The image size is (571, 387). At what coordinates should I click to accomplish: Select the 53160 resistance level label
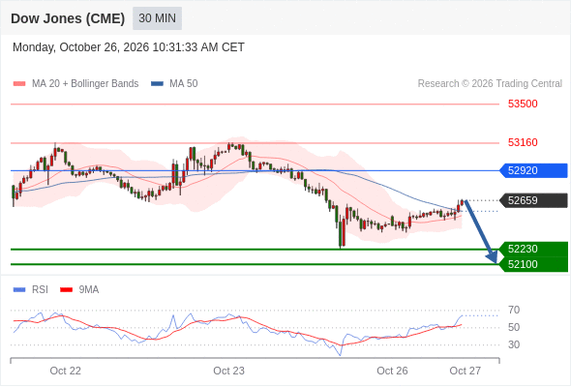(x=523, y=142)
